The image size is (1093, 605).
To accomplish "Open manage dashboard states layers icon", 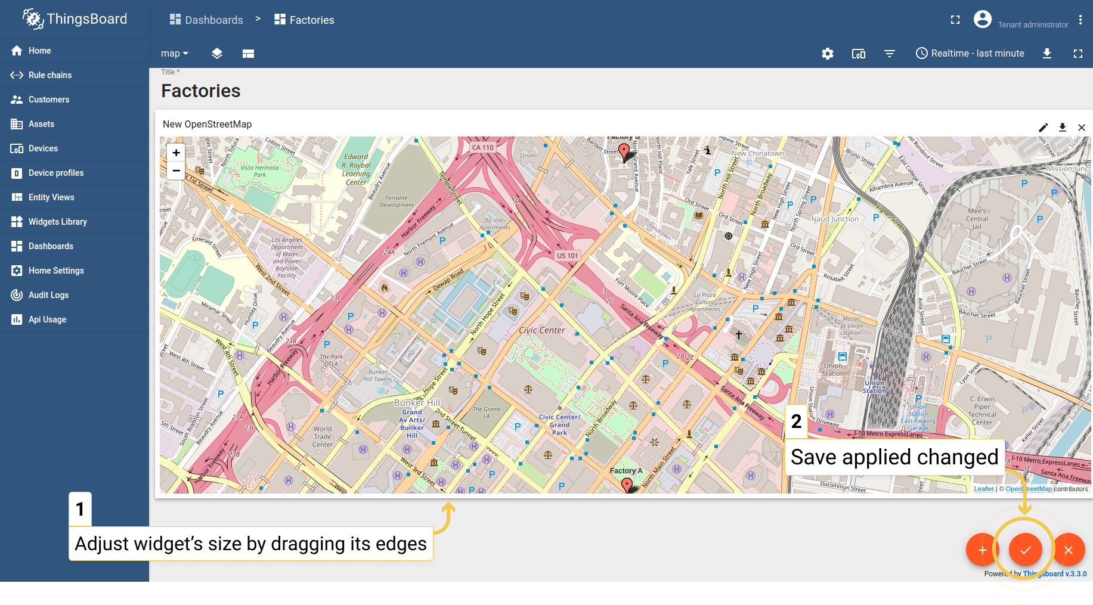I will (x=217, y=54).
